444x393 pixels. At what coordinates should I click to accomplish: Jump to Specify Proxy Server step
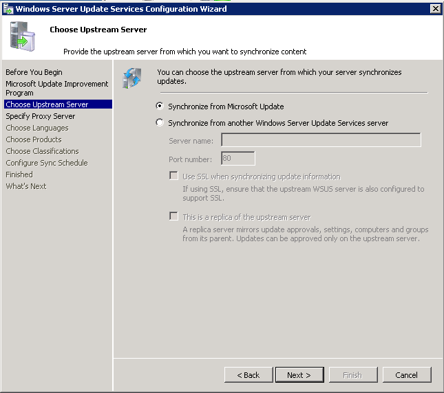41,116
